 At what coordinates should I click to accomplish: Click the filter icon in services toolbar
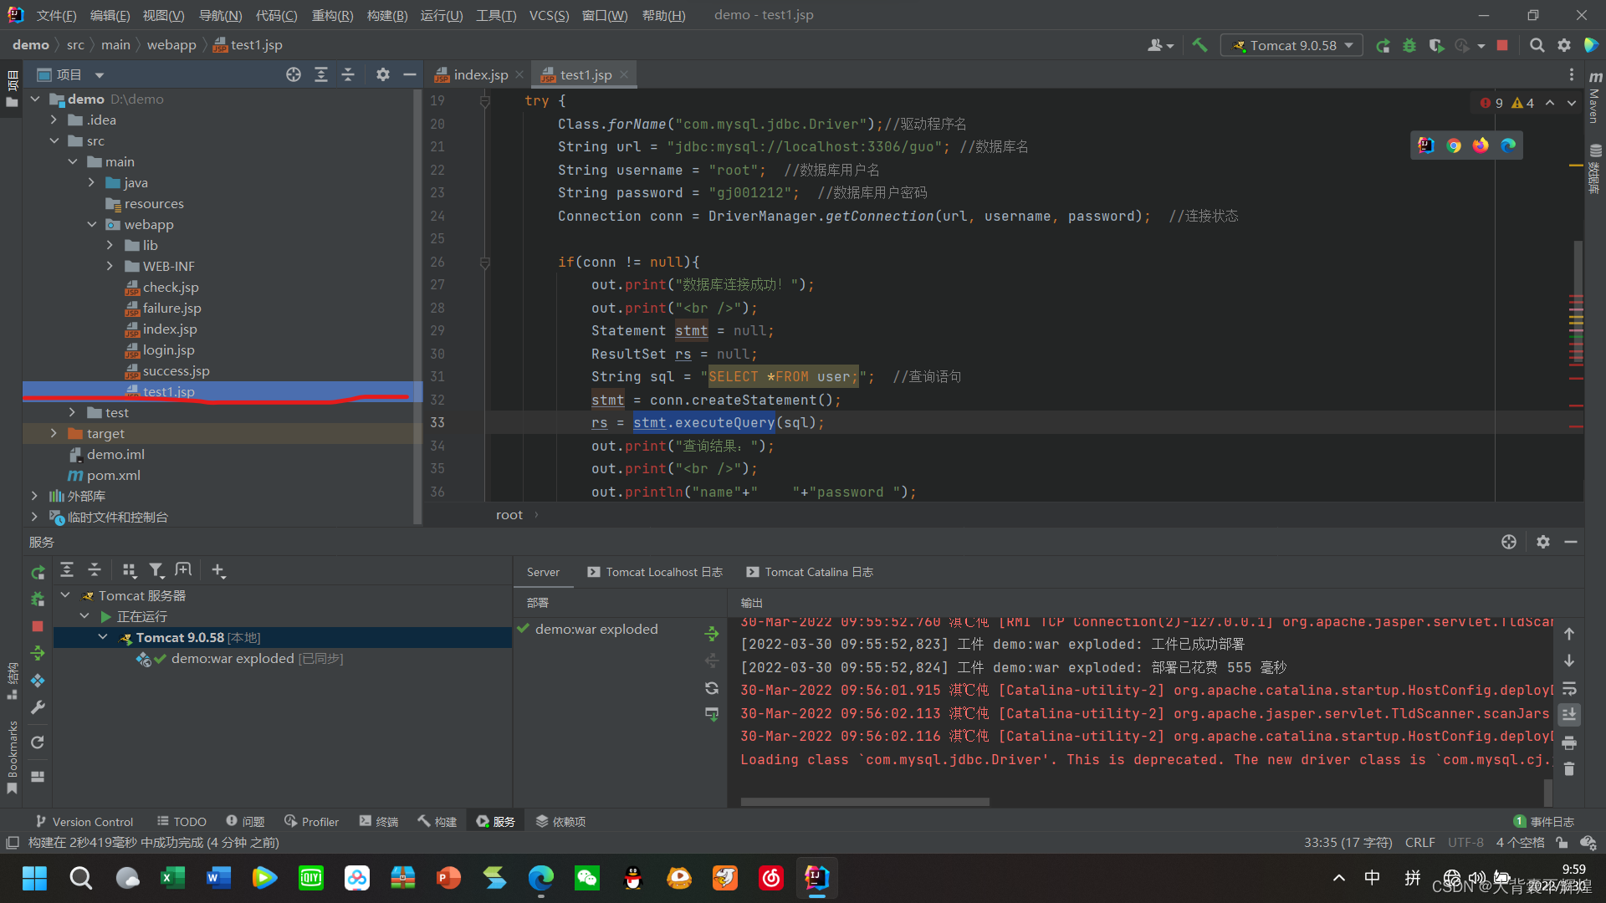point(156,570)
